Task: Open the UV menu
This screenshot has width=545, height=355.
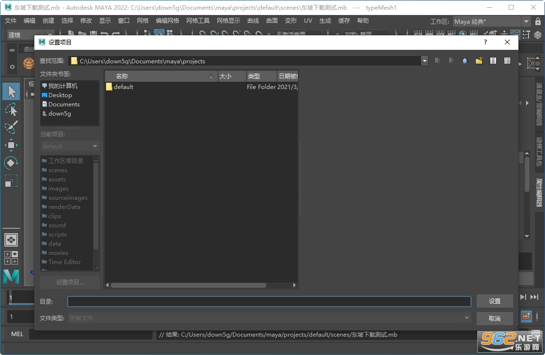Action: [308, 20]
